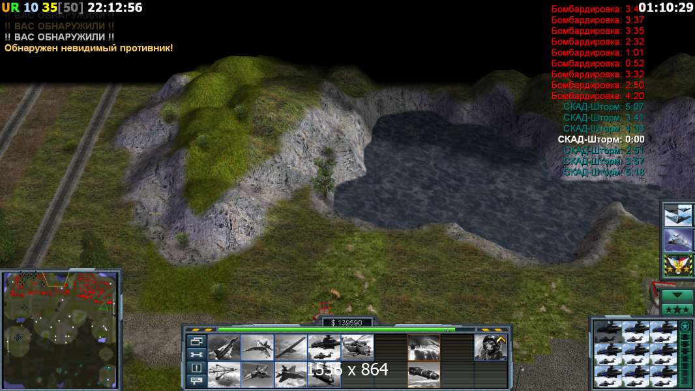
Task: Collapse shortcuts with green down-arrow button
Action: tap(677, 295)
